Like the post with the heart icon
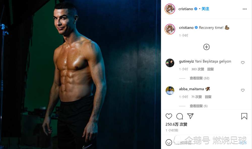This screenshot has height=149, width=252. (169, 116)
